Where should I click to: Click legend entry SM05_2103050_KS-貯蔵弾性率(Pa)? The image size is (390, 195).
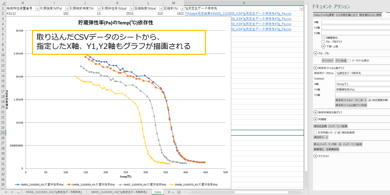[39, 184]
